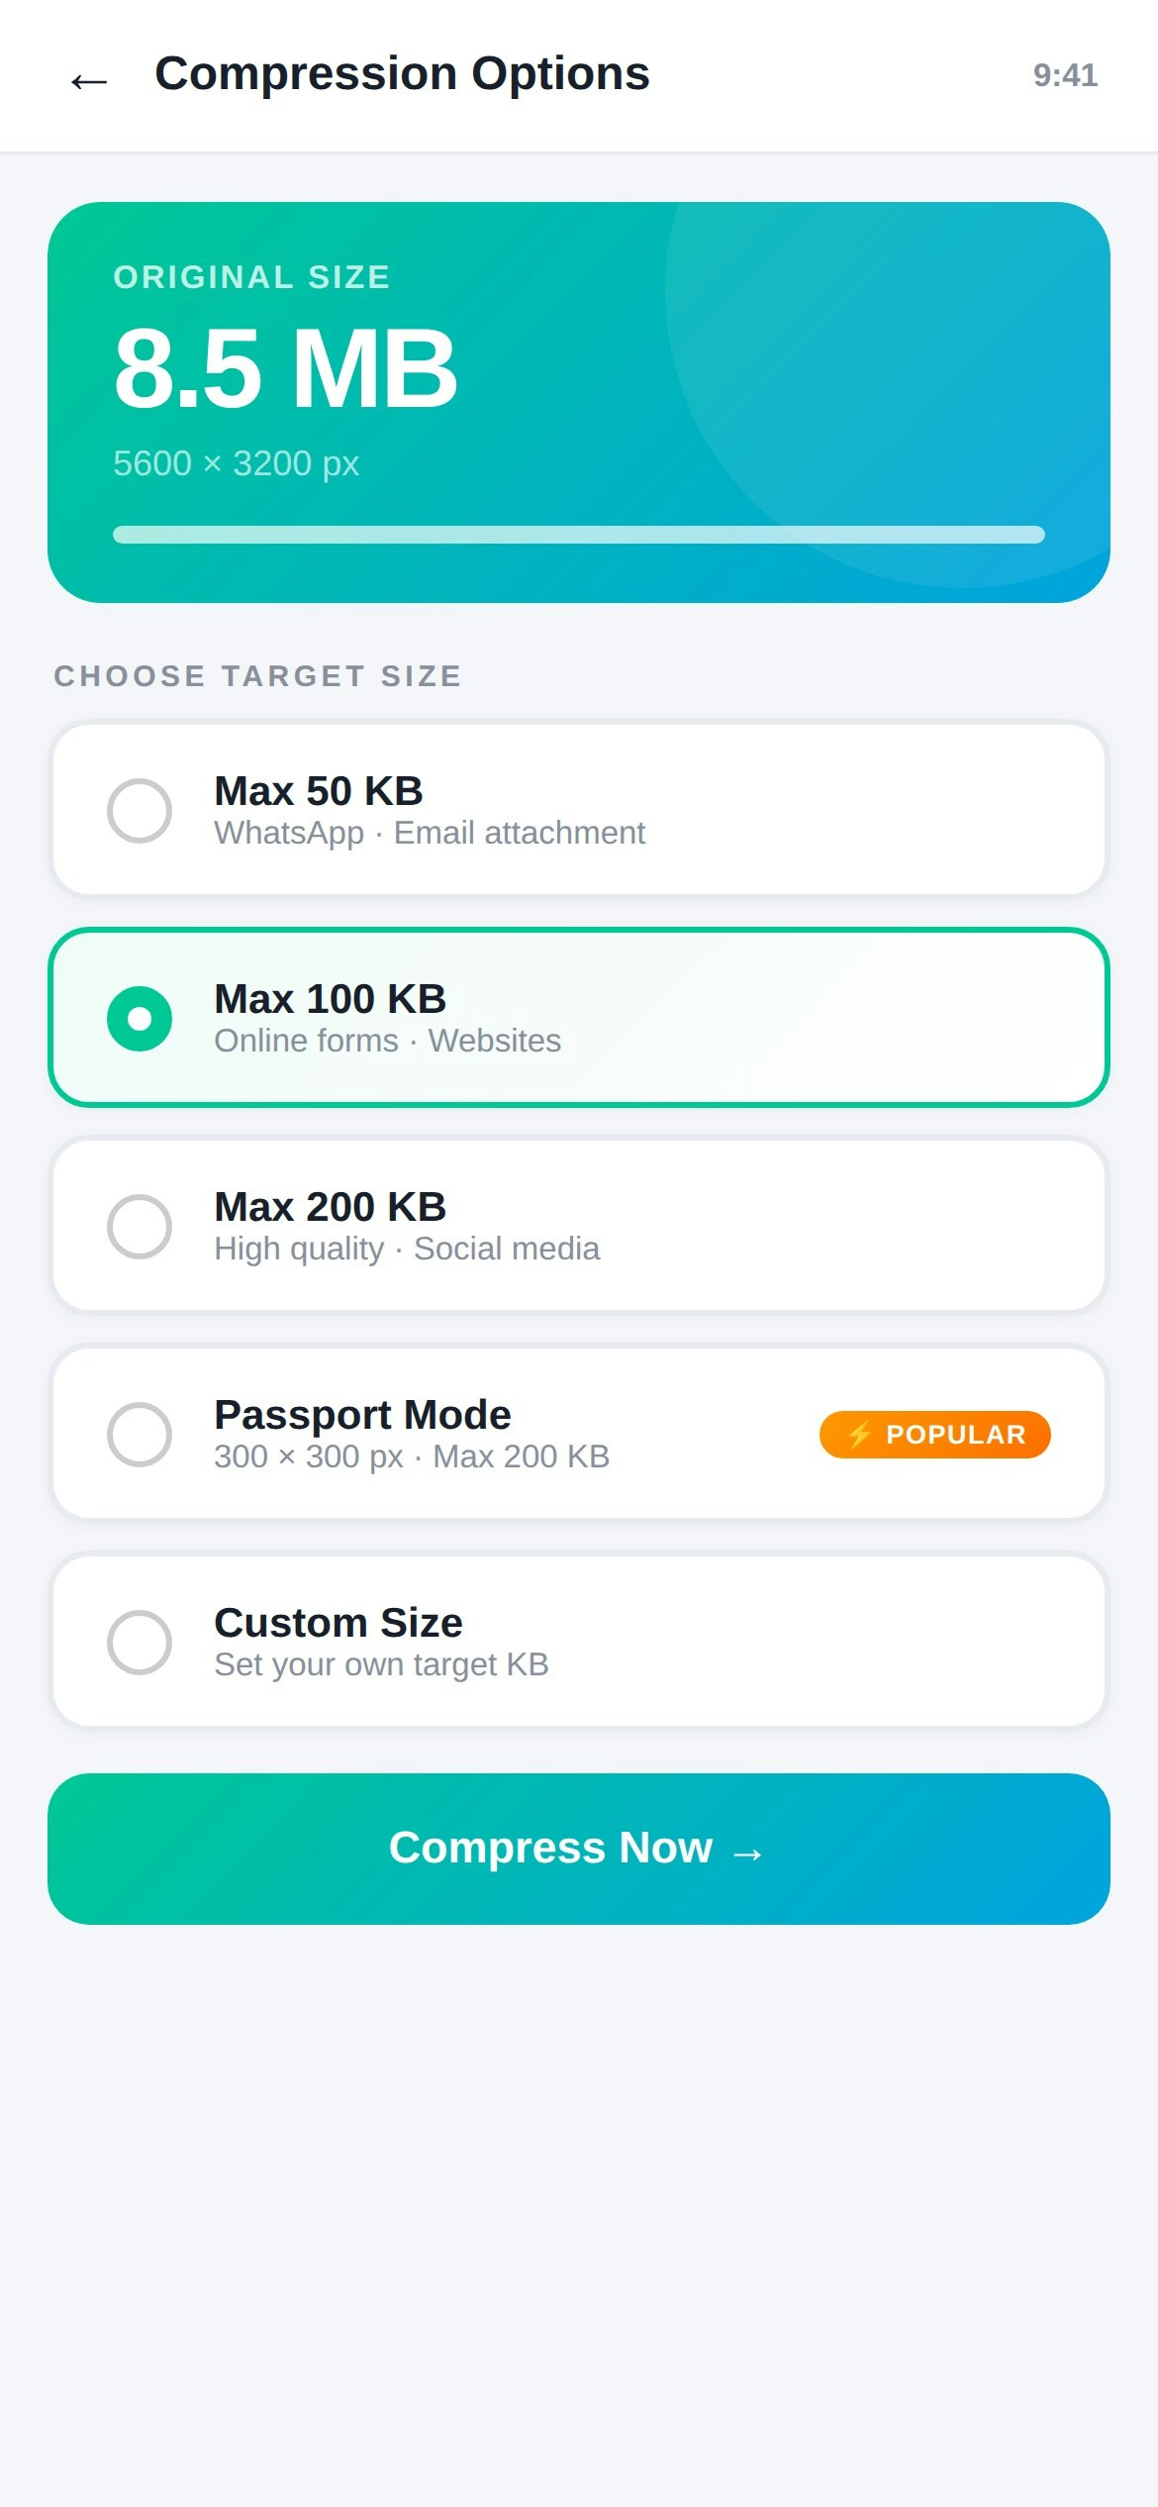Click the 8.5 MB original size display
Screen dimensions: 1158x2507
(x=285, y=372)
